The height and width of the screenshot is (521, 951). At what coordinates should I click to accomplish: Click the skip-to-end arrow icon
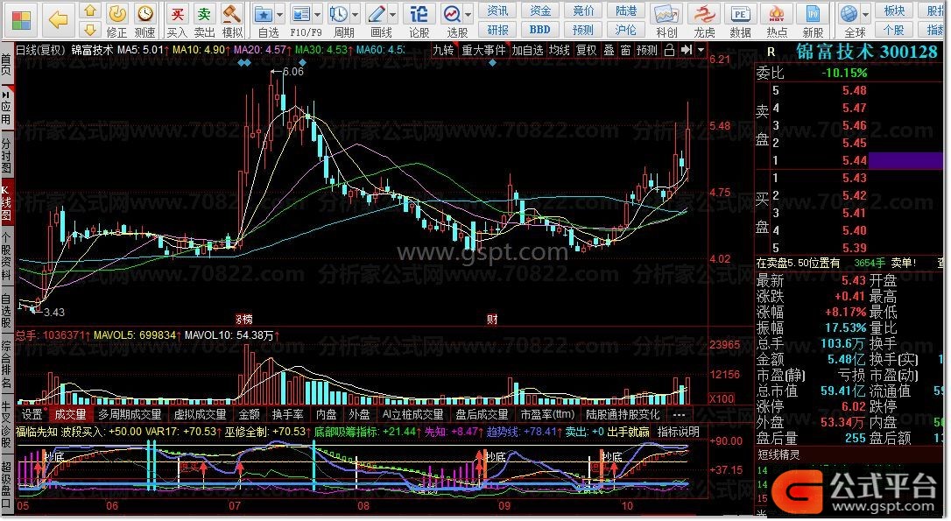click(x=686, y=50)
